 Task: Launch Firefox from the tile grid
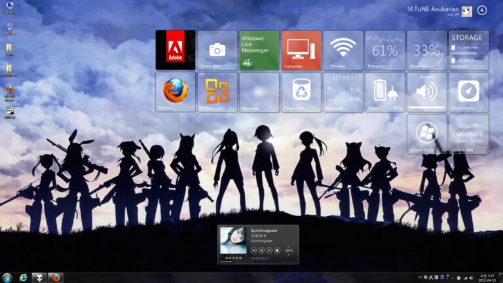click(175, 92)
